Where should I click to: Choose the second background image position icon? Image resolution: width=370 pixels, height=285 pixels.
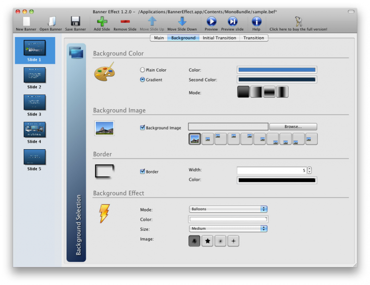(208, 139)
